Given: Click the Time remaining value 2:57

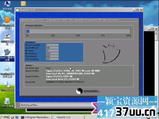Looking at the screenshot, I should [x=52, y=59].
